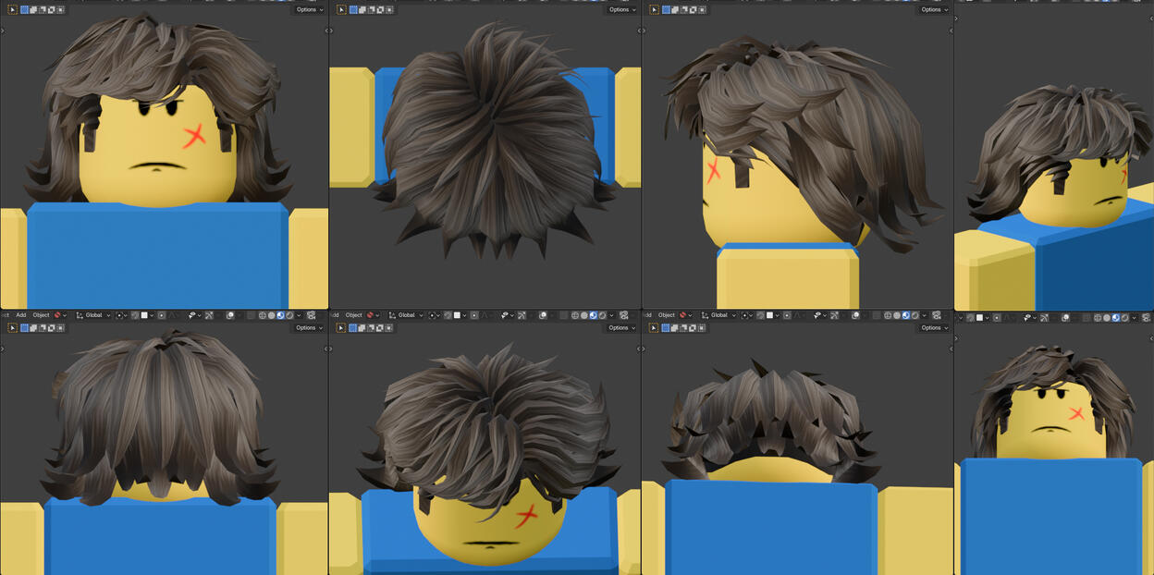1154x575 pixels.
Task: Open Object menu in bottom-left back-view viewport header
Action: [41, 315]
